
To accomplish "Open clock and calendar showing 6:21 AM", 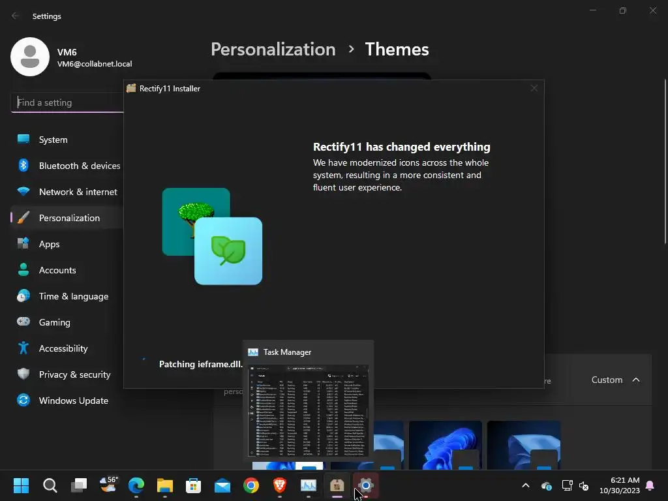I will click(620, 485).
